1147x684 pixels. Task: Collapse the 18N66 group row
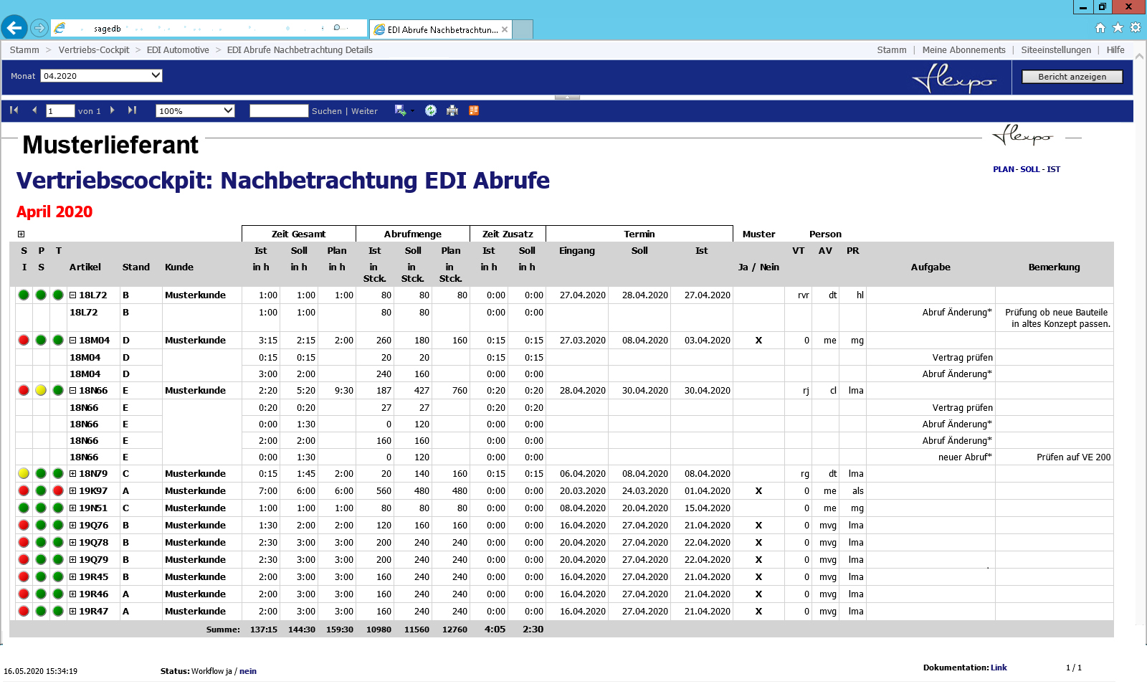click(x=72, y=390)
